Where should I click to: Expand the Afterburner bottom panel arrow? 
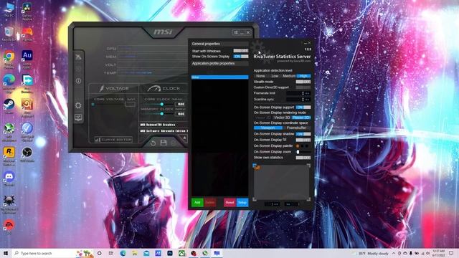tap(184, 138)
